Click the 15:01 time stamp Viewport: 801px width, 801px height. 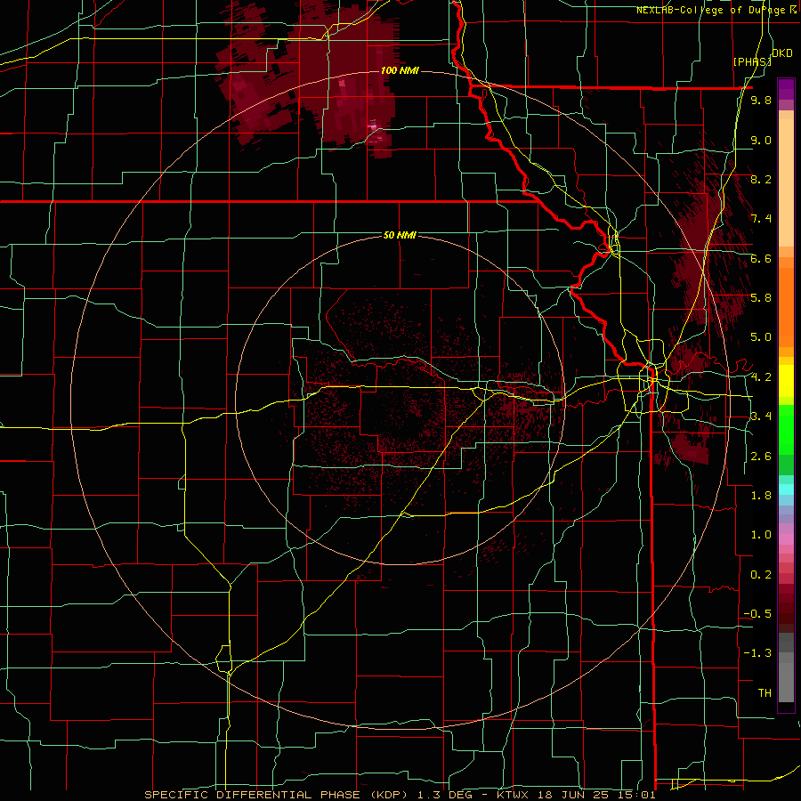(x=636, y=795)
